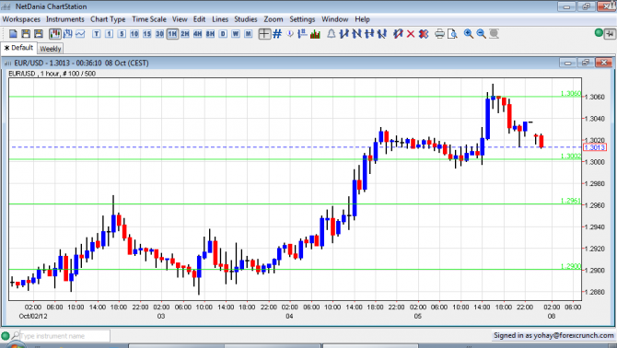Open the Settings menu
The height and width of the screenshot is (348, 617).
(x=302, y=19)
